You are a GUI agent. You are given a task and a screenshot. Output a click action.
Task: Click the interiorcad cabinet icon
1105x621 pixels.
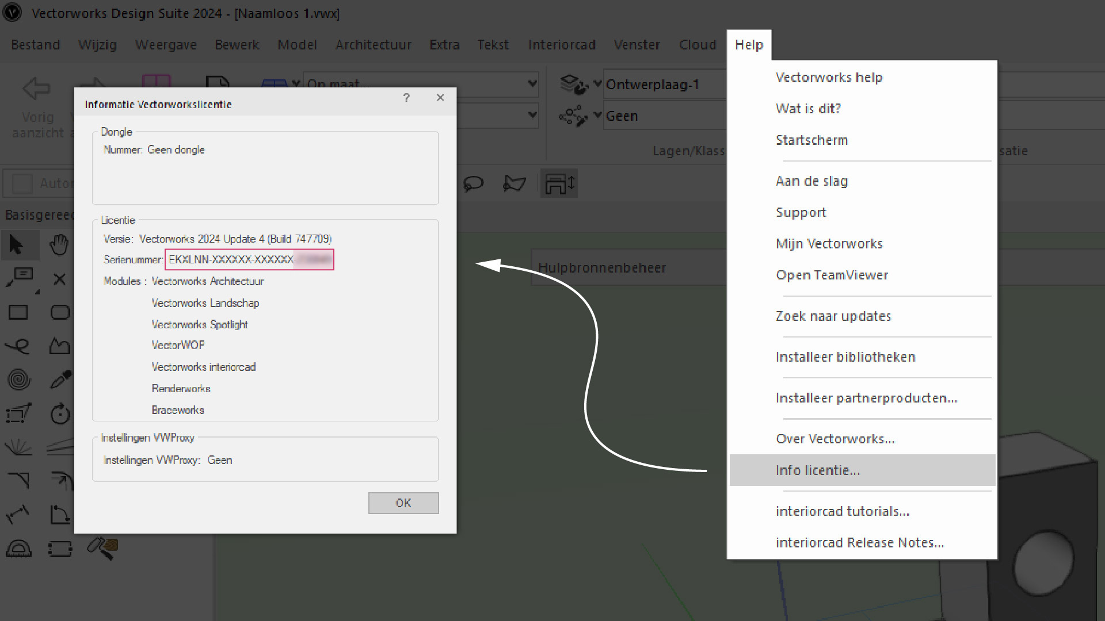(559, 184)
